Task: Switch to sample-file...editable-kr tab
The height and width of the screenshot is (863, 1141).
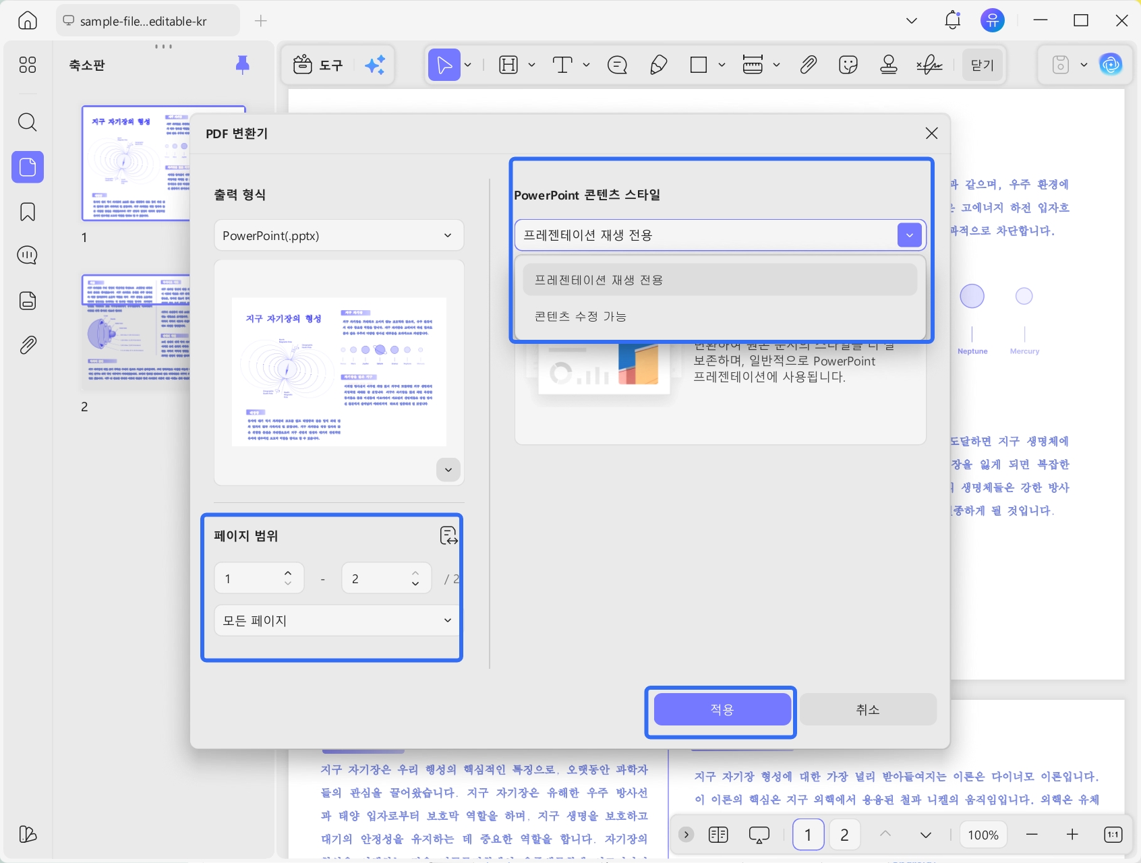Action: [148, 21]
